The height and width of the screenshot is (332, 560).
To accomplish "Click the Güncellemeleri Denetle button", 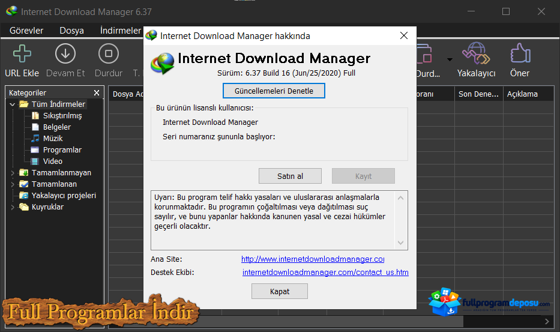I will (274, 91).
